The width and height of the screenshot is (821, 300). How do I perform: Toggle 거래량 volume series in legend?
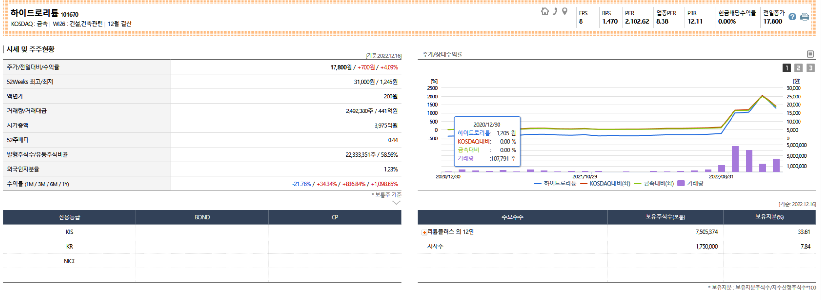(690, 183)
